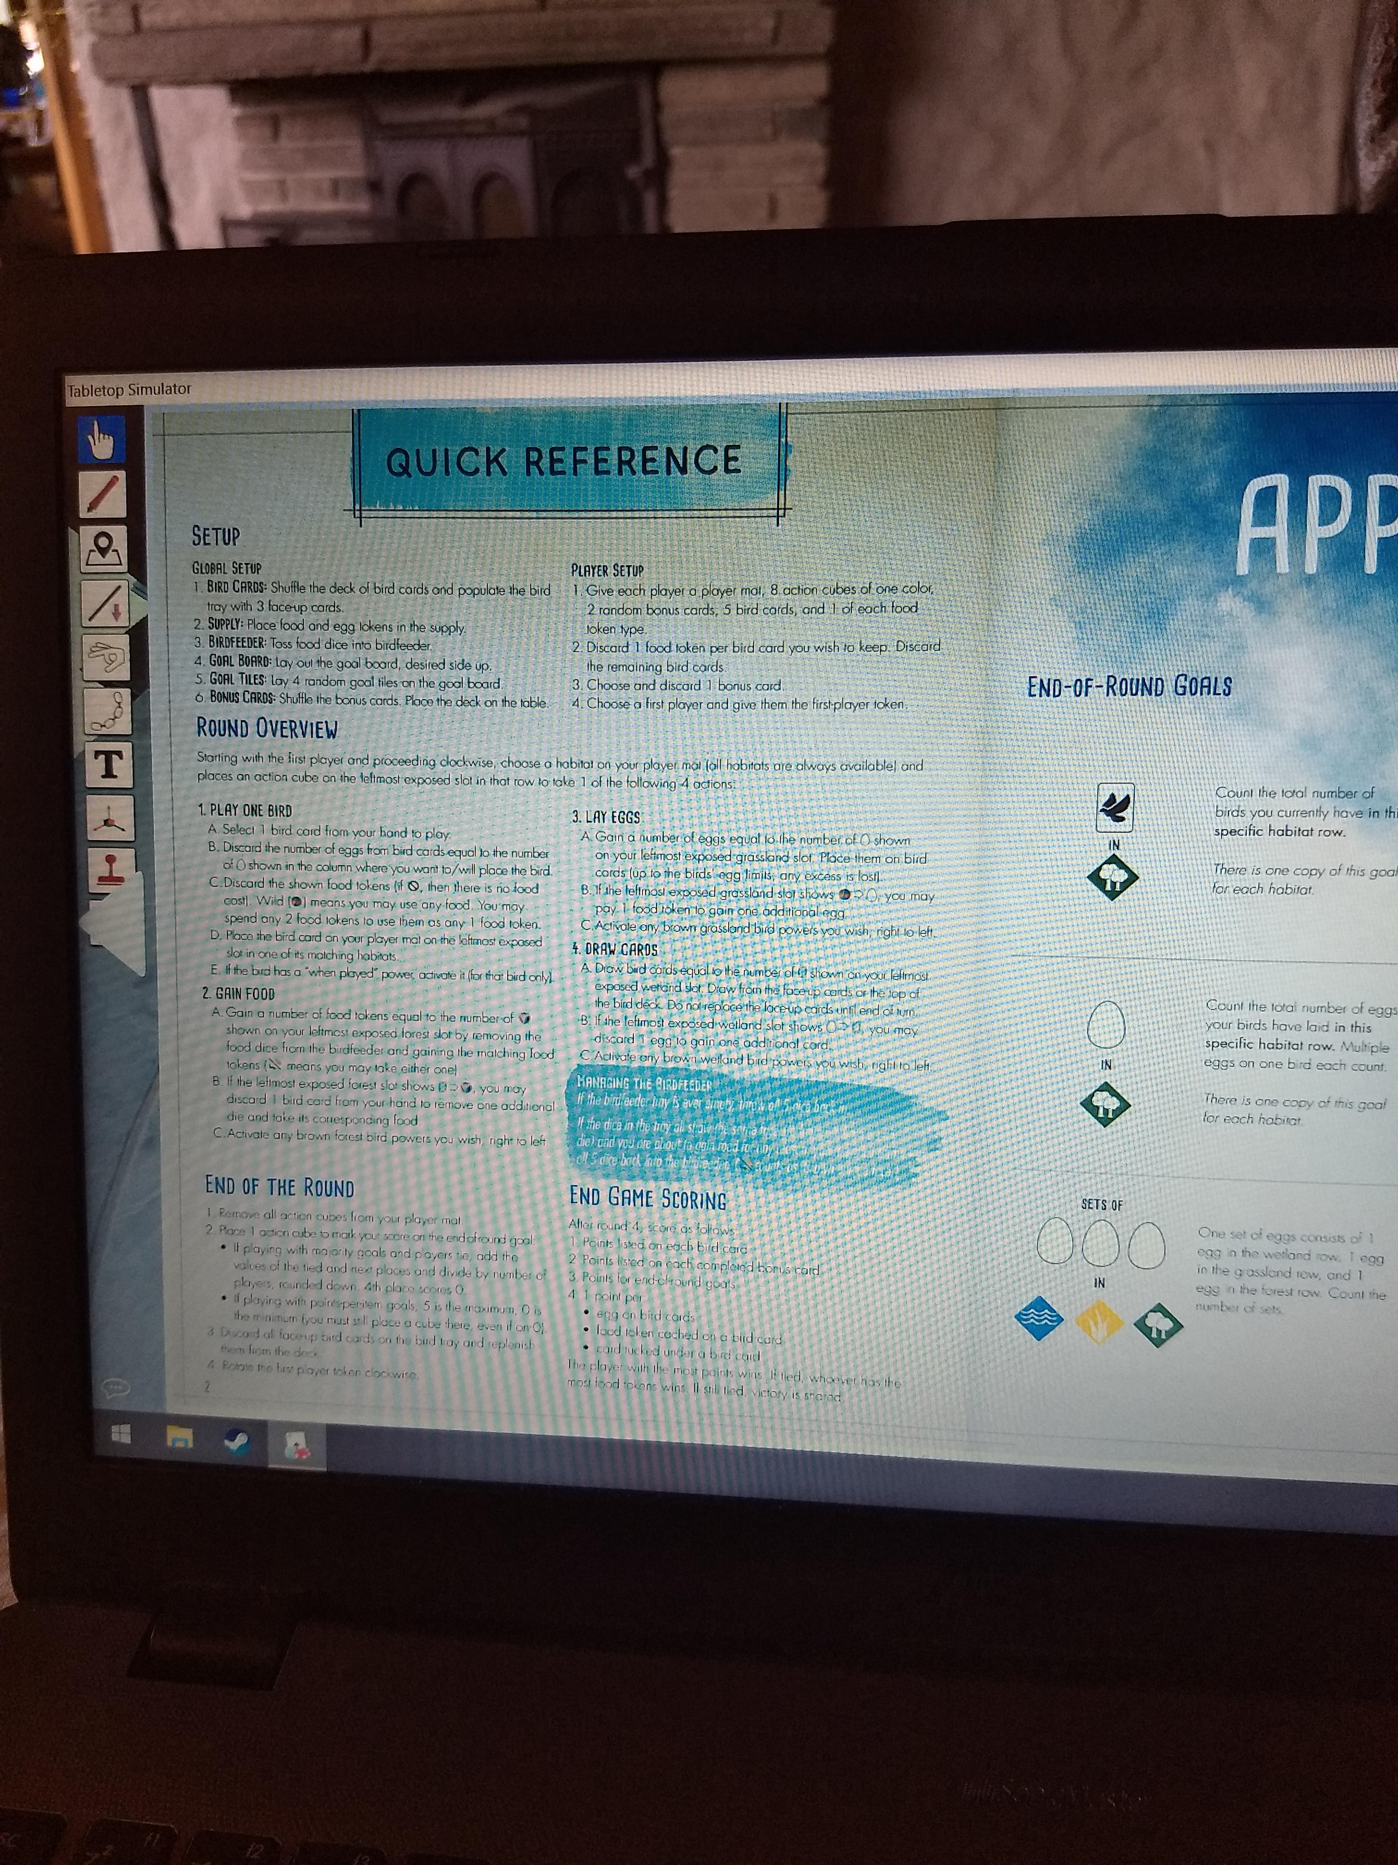Select the Text T tool
Viewport: 1398px width, 1865px height.
tap(110, 766)
